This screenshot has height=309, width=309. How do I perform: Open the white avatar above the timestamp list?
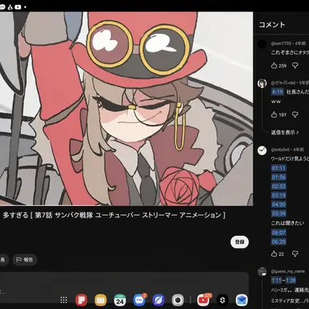262,150
